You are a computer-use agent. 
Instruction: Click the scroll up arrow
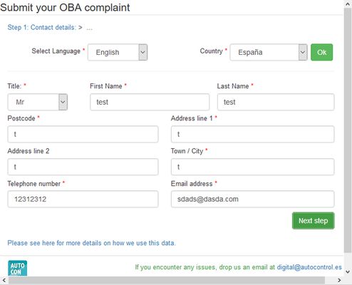tap(348, 3)
